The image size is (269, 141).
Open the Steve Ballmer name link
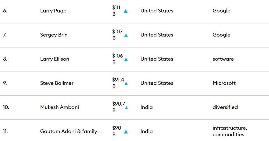[x=57, y=83]
